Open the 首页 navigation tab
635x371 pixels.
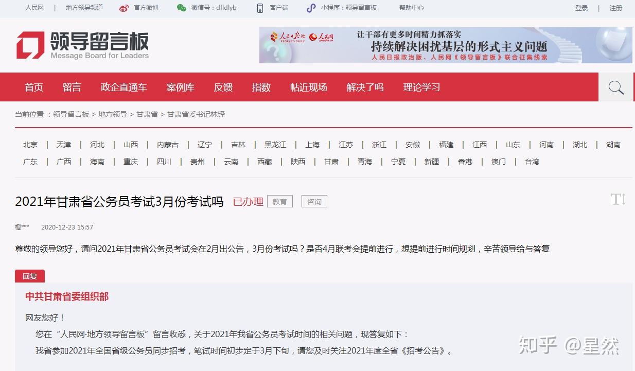coord(34,87)
